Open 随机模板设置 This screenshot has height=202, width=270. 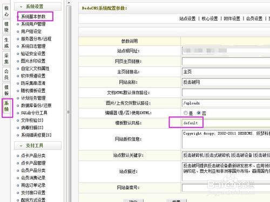point(33,90)
